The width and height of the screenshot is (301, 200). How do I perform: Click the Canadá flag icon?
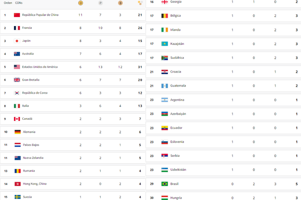point(17,119)
